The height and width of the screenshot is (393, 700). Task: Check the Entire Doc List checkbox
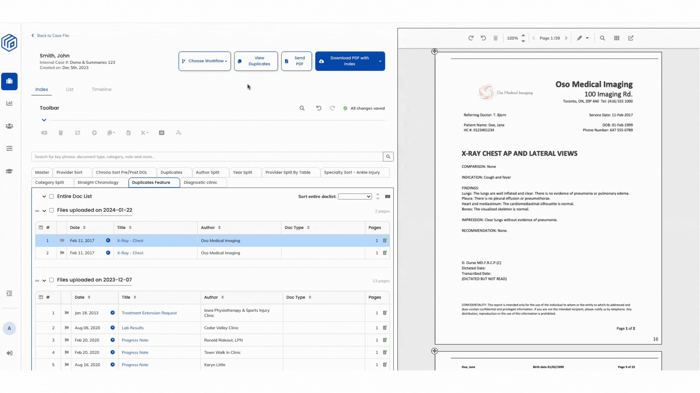(51, 196)
